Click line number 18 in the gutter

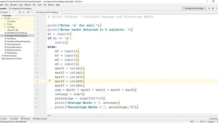click(37, 90)
